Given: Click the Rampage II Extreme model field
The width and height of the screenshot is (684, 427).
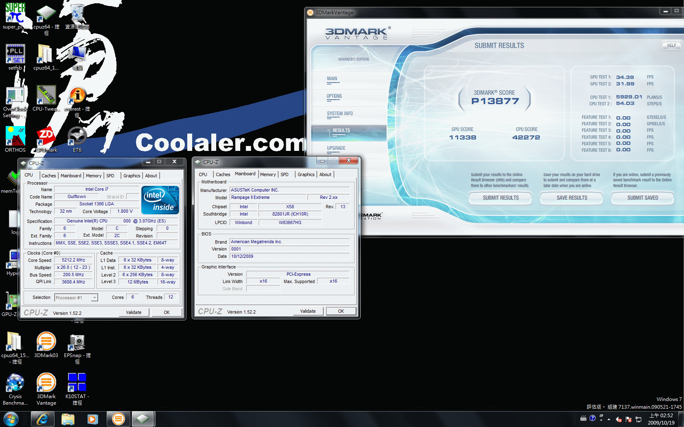Looking at the screenshot, I should 267,198.
